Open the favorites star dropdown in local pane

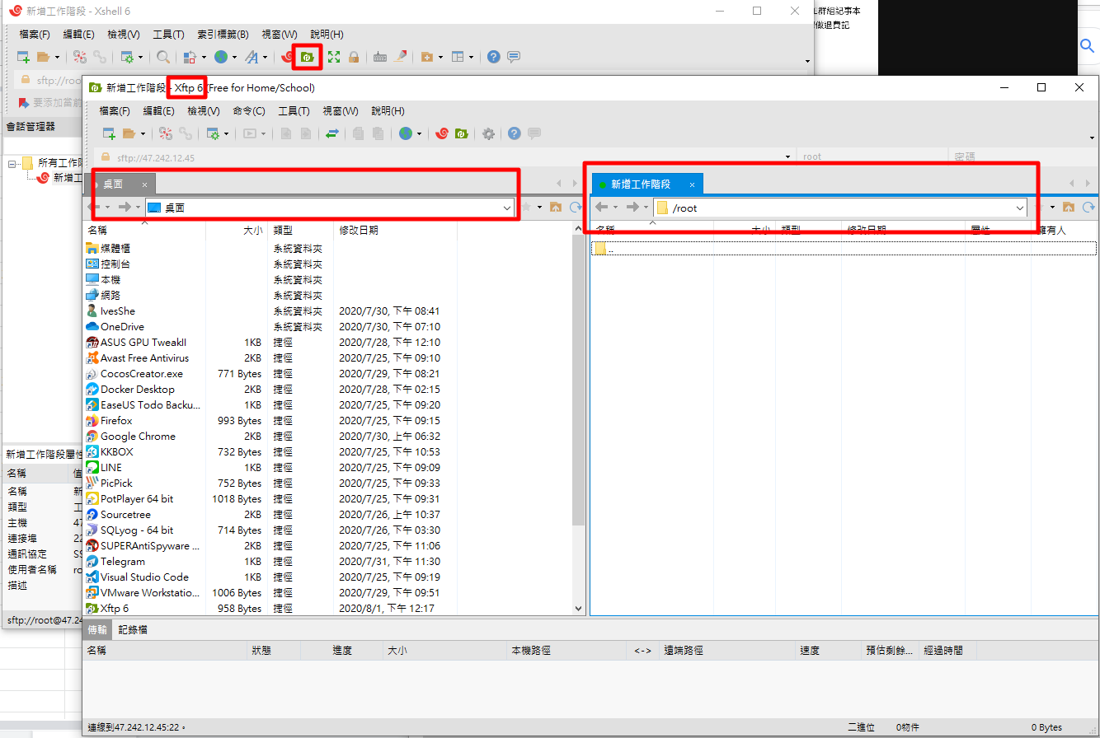click(x=540, y=208)
